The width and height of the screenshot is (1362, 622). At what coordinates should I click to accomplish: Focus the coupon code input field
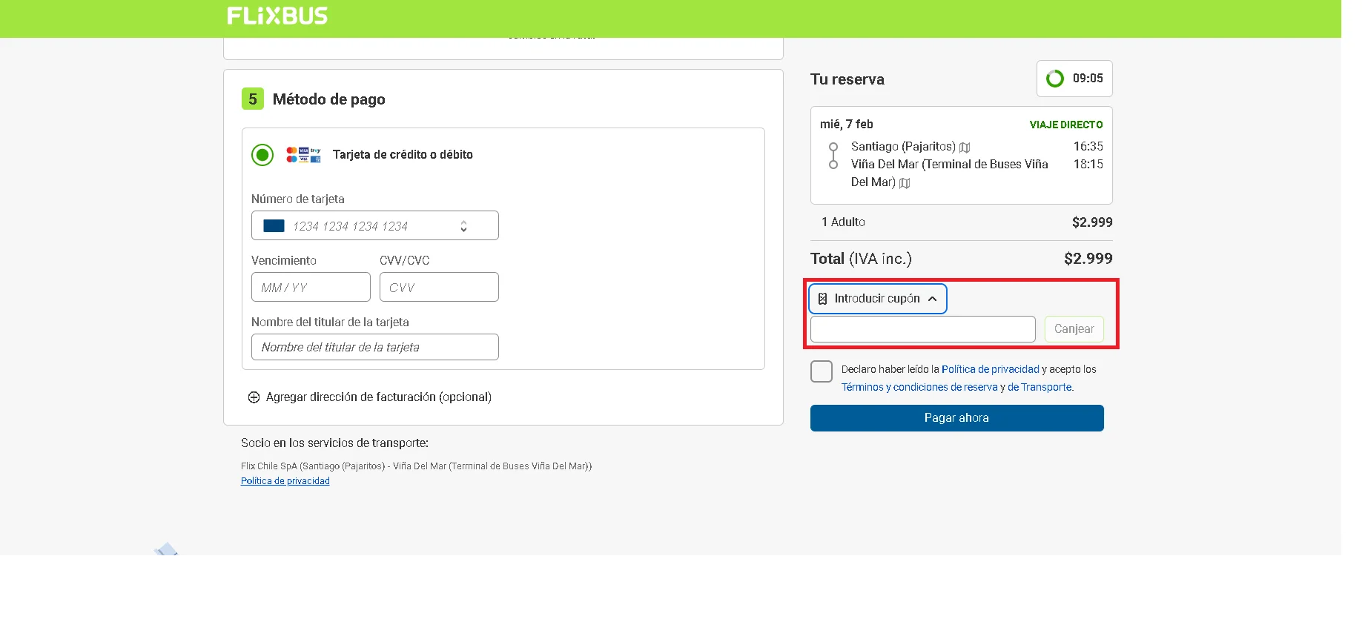(x=922, y=329)
